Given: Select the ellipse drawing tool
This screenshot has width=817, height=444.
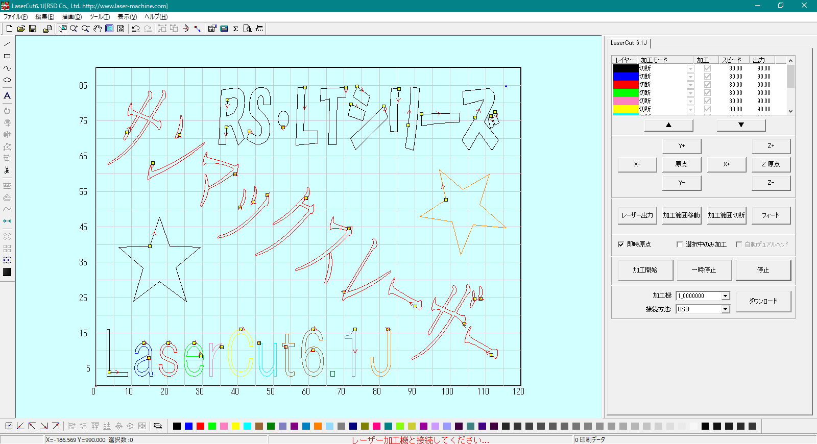Looking at the screenshot, I should 7,80.
